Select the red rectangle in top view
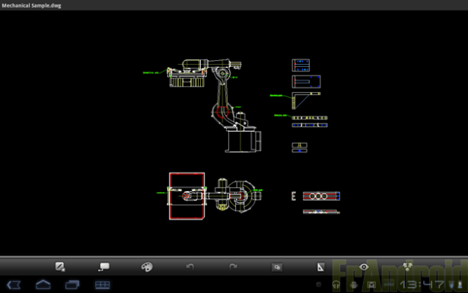This screenshot has height=293, width=468. point(187,196)
